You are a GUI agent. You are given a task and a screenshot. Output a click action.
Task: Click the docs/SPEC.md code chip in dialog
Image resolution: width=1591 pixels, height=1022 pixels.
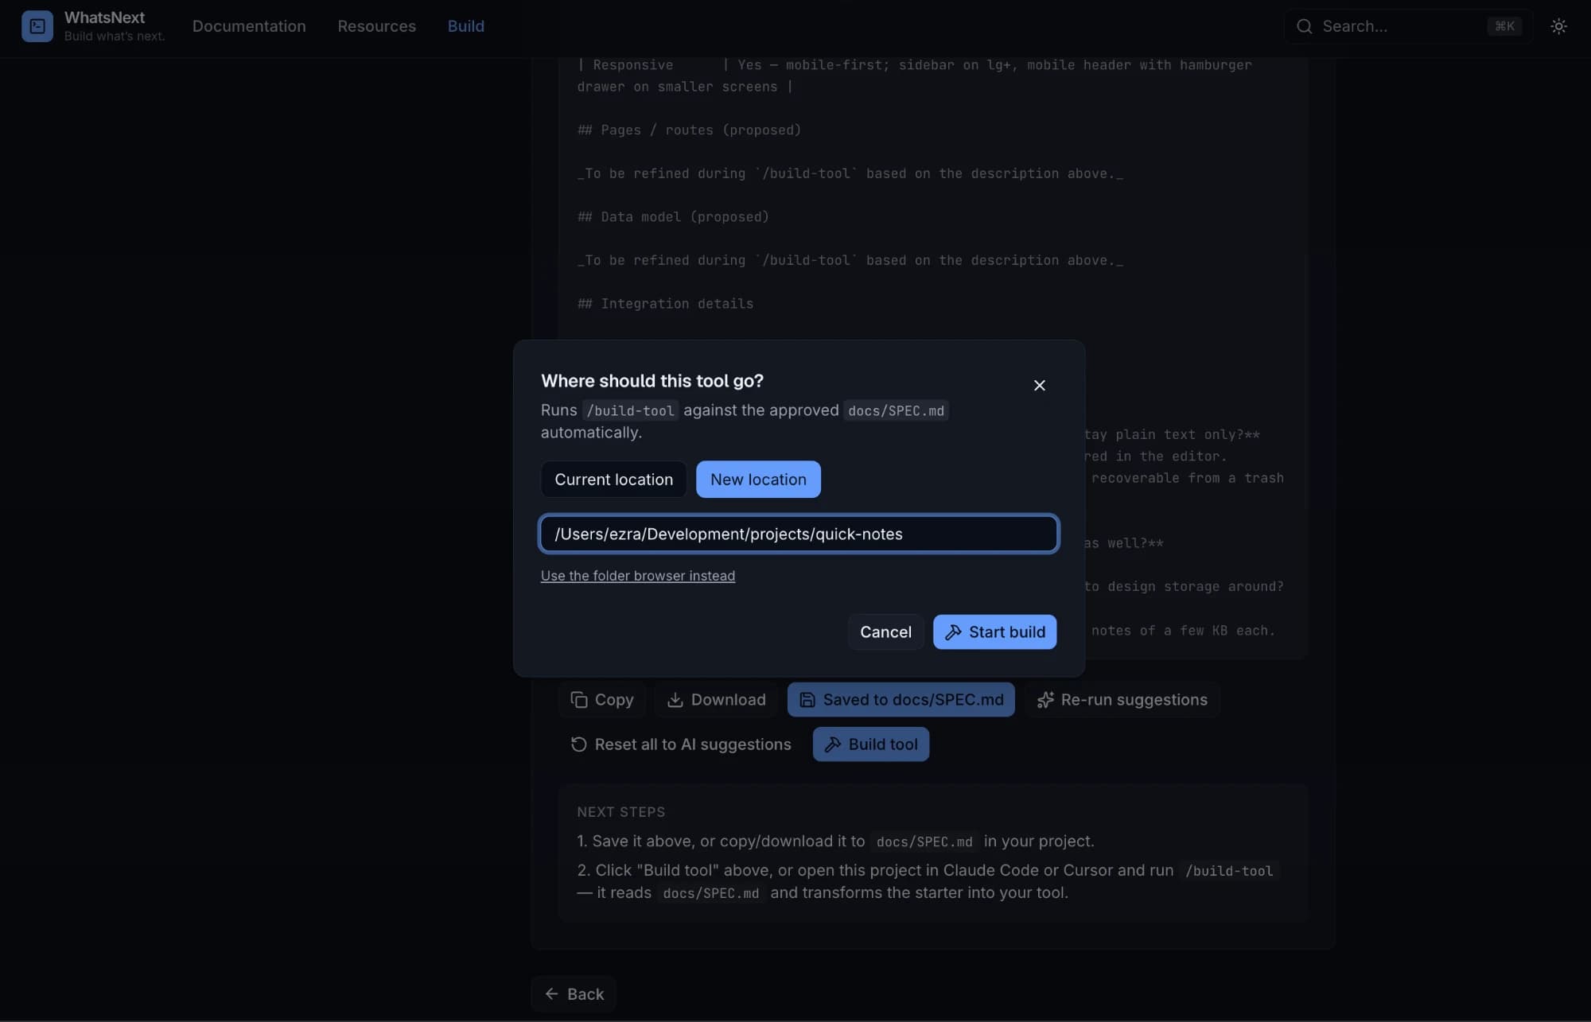tap(896, 410)
